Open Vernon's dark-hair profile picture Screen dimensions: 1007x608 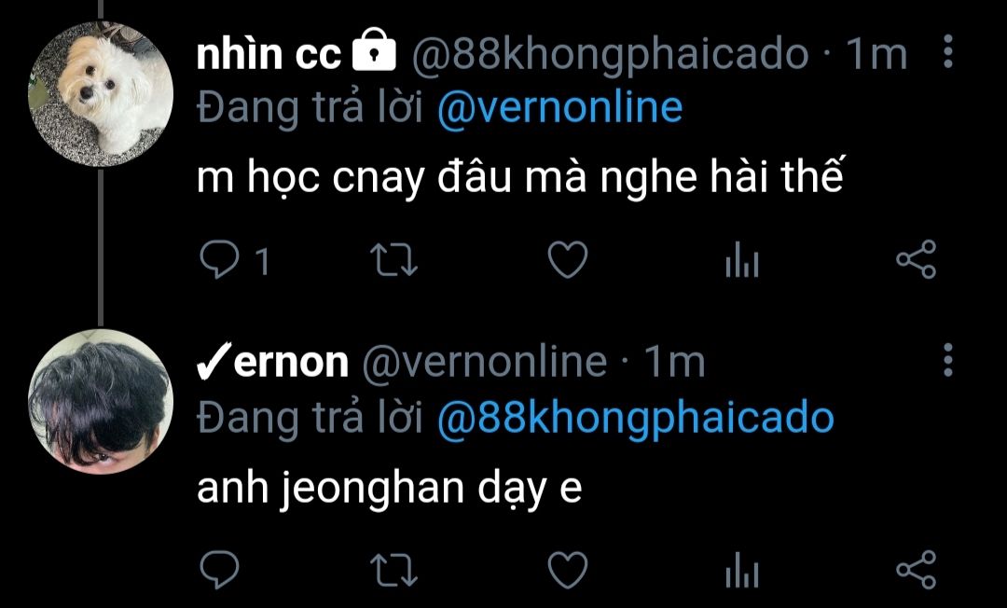pyautogui.click(x=101, y=402)
